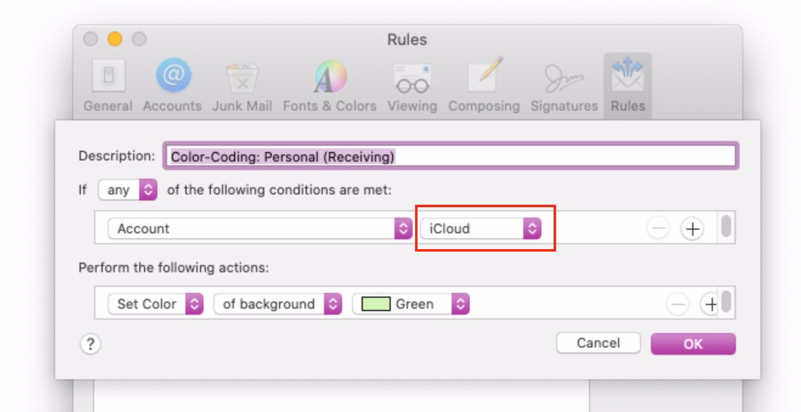Open the Set Color action dropdown

156,304
